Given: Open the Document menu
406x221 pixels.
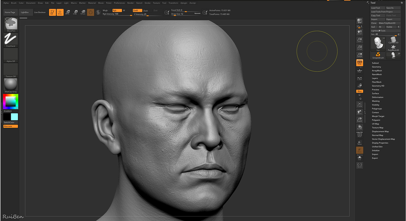Looking at the screenshot, I should click(x=31, y=3).
